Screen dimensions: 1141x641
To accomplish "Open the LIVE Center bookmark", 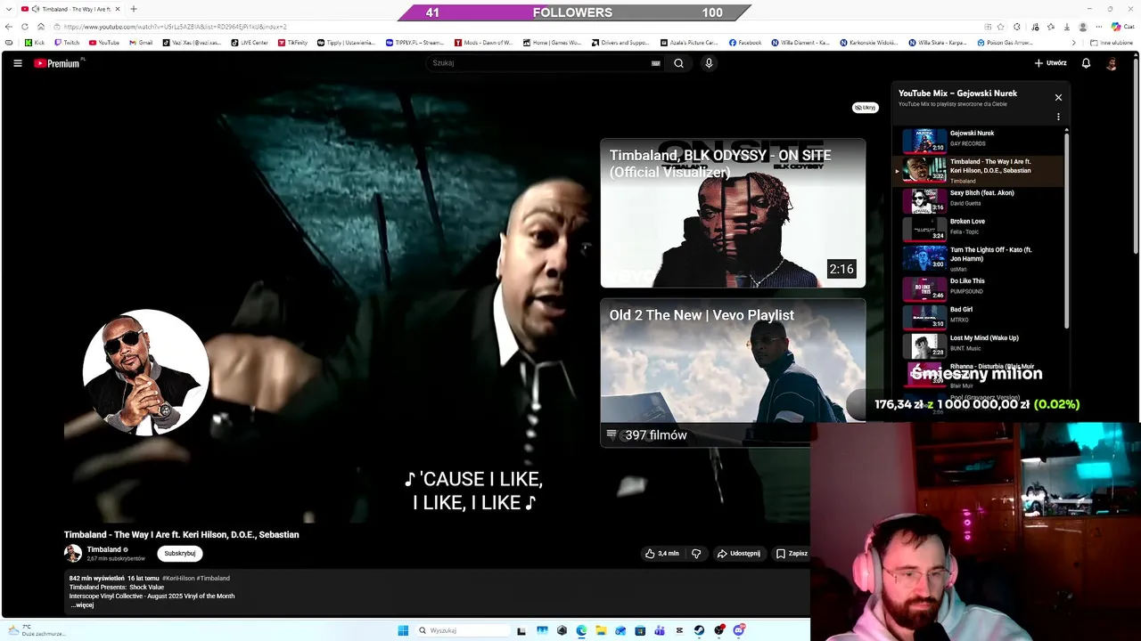I will [250, 43].
